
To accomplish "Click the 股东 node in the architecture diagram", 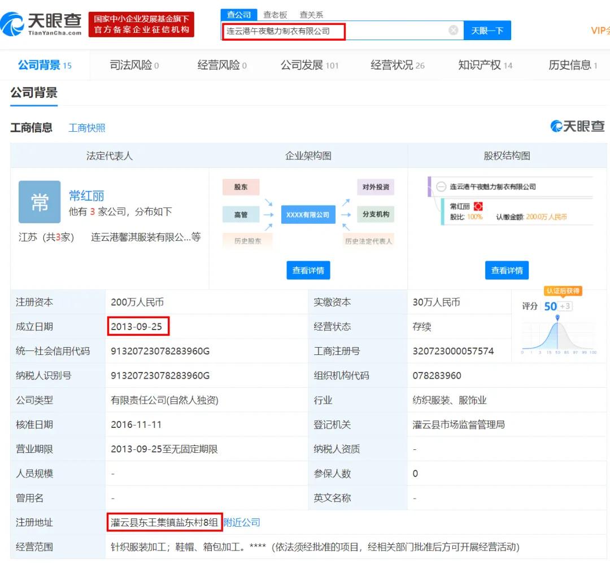I will [241, 187].
